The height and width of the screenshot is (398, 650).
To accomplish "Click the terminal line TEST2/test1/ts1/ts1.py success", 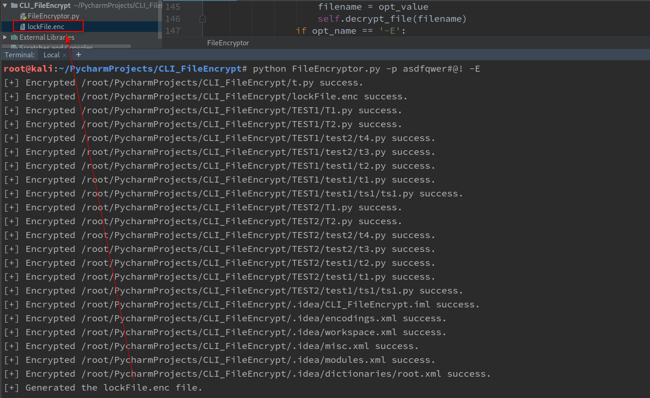I will pyautogui.click(x=233, y=291).
